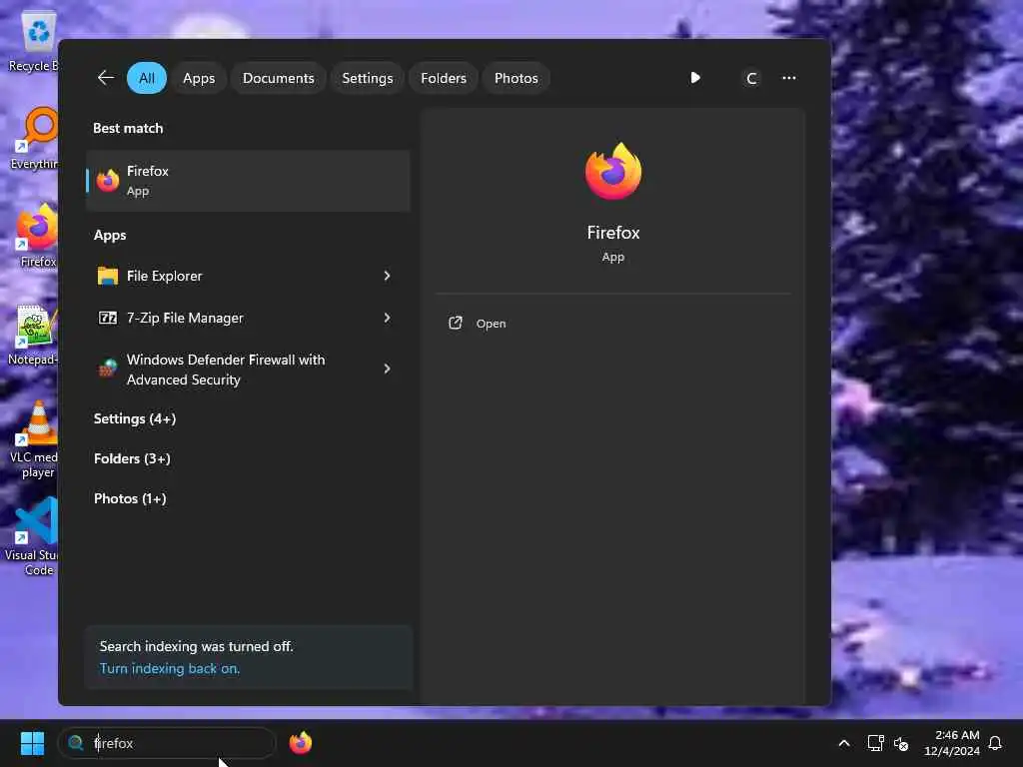Select the Visual Studio Code desktop shortcut
The image size is (1023, 767).
33,537
